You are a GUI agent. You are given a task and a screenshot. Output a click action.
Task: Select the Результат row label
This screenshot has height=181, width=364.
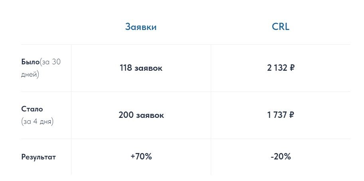tap(38, 157)
